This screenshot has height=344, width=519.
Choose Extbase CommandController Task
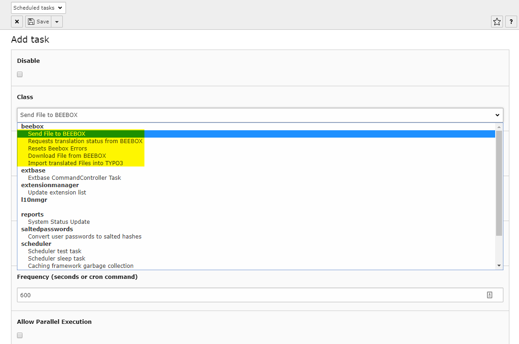(x=74, y=178)
